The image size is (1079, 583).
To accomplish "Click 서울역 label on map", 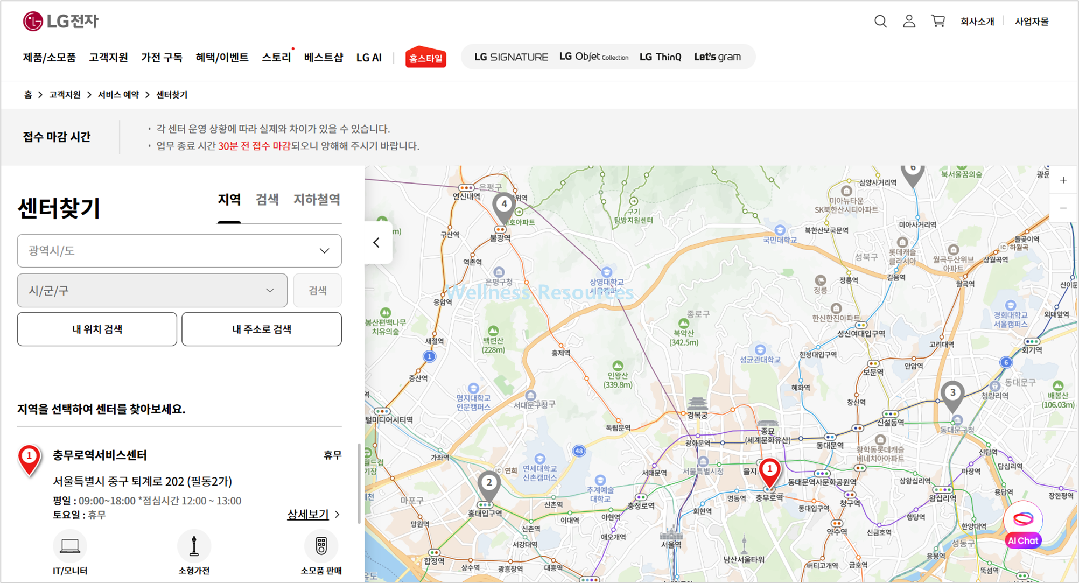I will 671,544.
